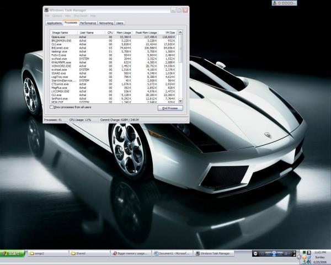Click the process list scroll down arrow
The image size is (331, 265).
pyautogui.click(x=180, y=101)
